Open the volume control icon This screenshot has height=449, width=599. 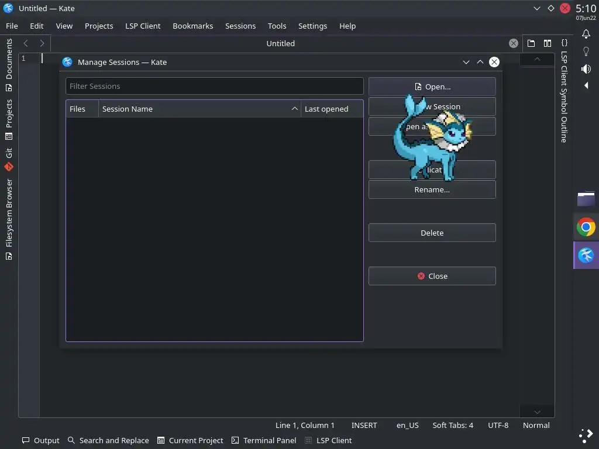coord(586,69)
